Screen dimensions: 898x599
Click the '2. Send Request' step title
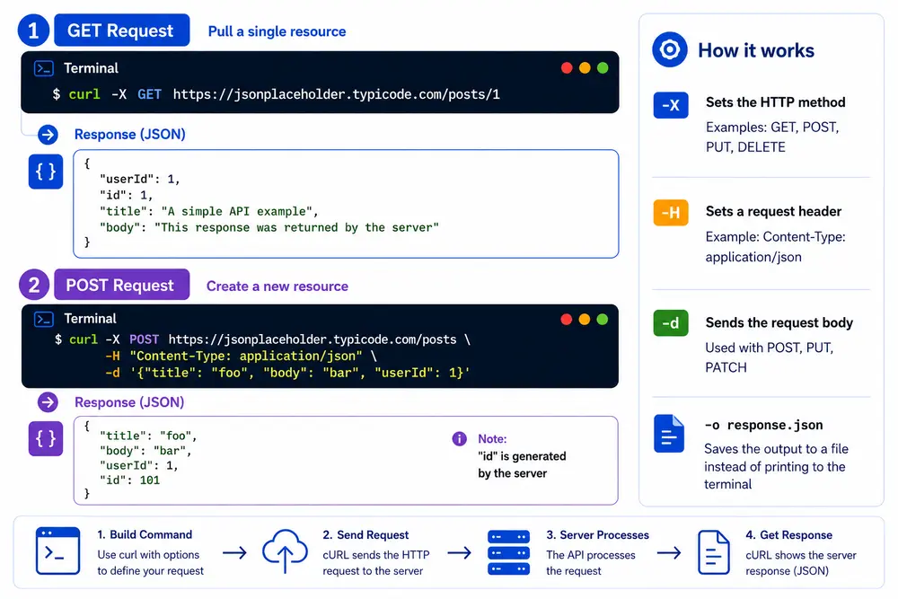click(365, 535)
